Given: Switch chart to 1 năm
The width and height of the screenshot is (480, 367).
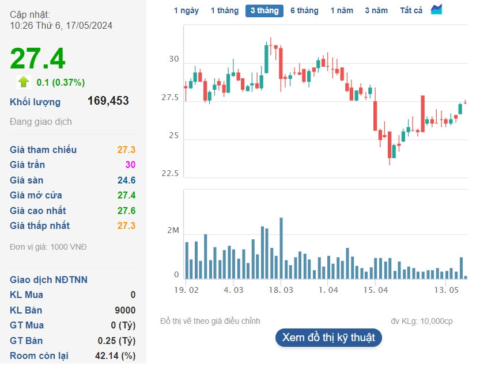Looking at the screenshot, I should (x=342, y=10).
